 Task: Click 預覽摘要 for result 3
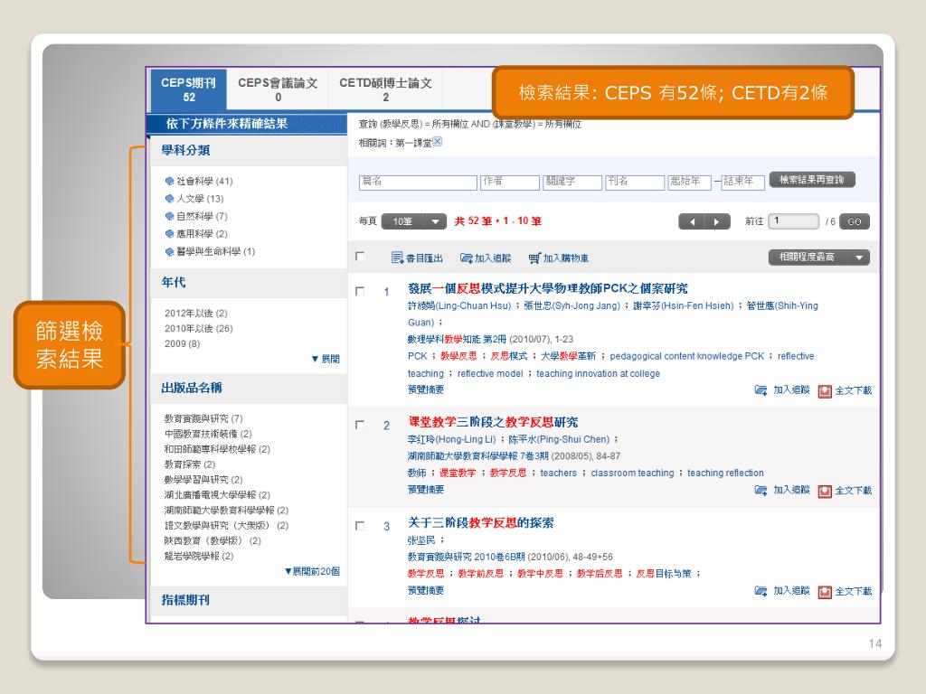[x=426, y=590]
